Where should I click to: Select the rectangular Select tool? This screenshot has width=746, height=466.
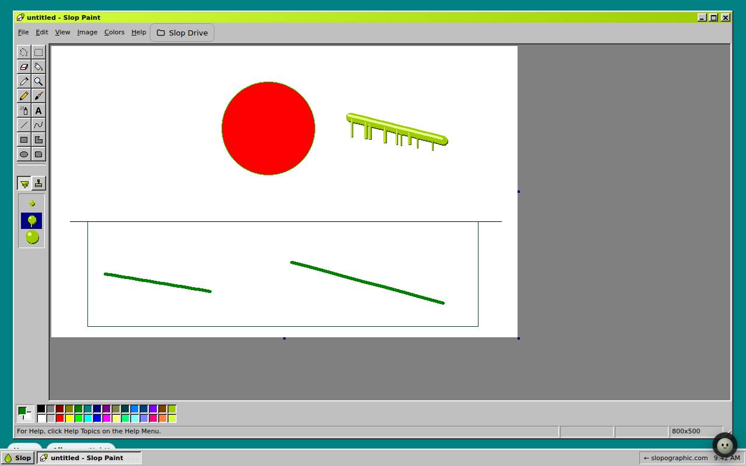pos(38,52)
